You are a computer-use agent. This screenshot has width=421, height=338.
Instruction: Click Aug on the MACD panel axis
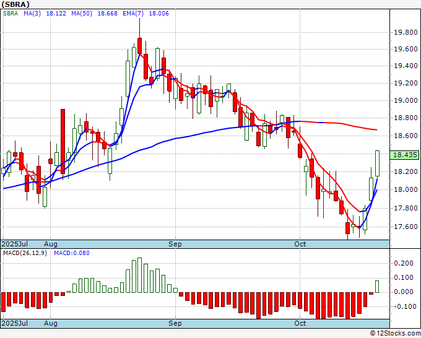(x=51, y=323)
